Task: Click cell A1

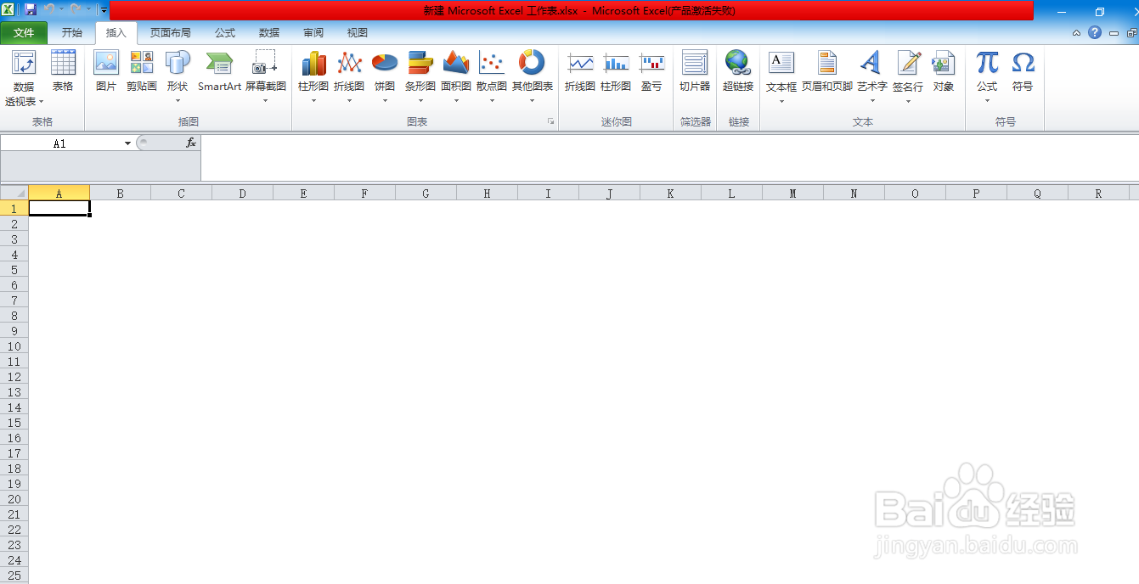Action: pos(59,208)
